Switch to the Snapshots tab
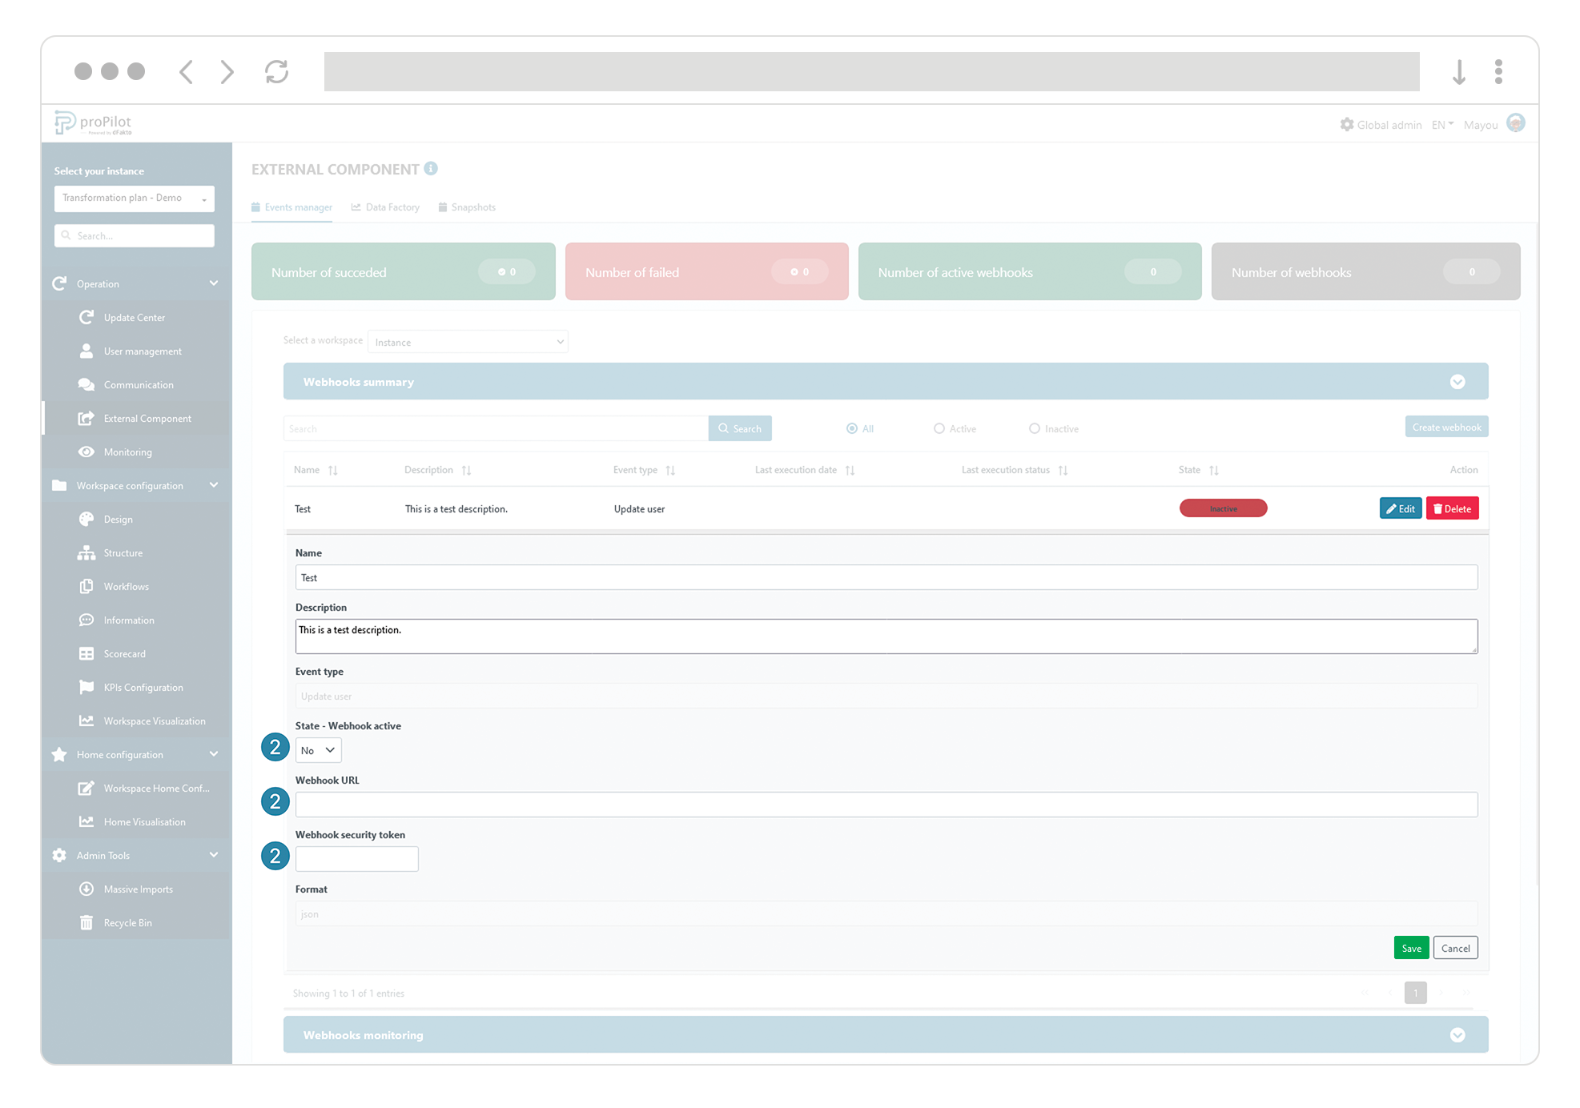 (474, 207)
